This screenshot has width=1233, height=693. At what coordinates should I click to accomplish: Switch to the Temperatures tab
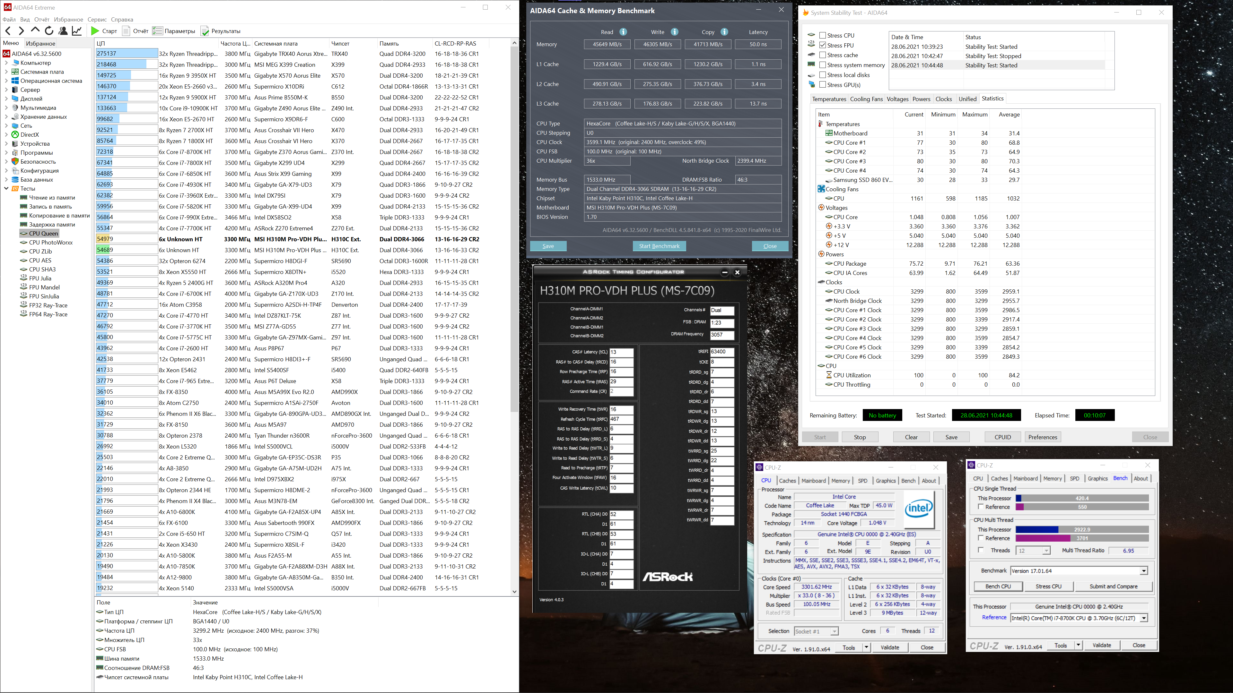coord(829,99)
